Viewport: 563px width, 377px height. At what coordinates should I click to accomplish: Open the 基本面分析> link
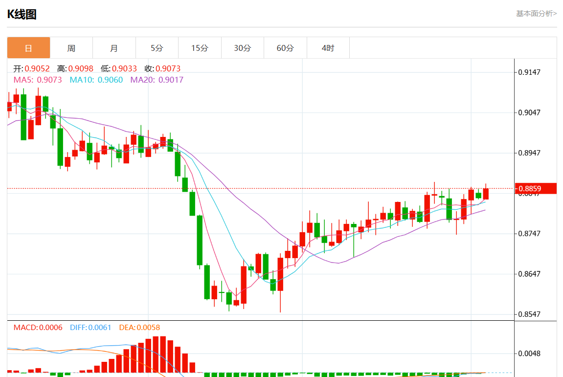tap(537, 14)
